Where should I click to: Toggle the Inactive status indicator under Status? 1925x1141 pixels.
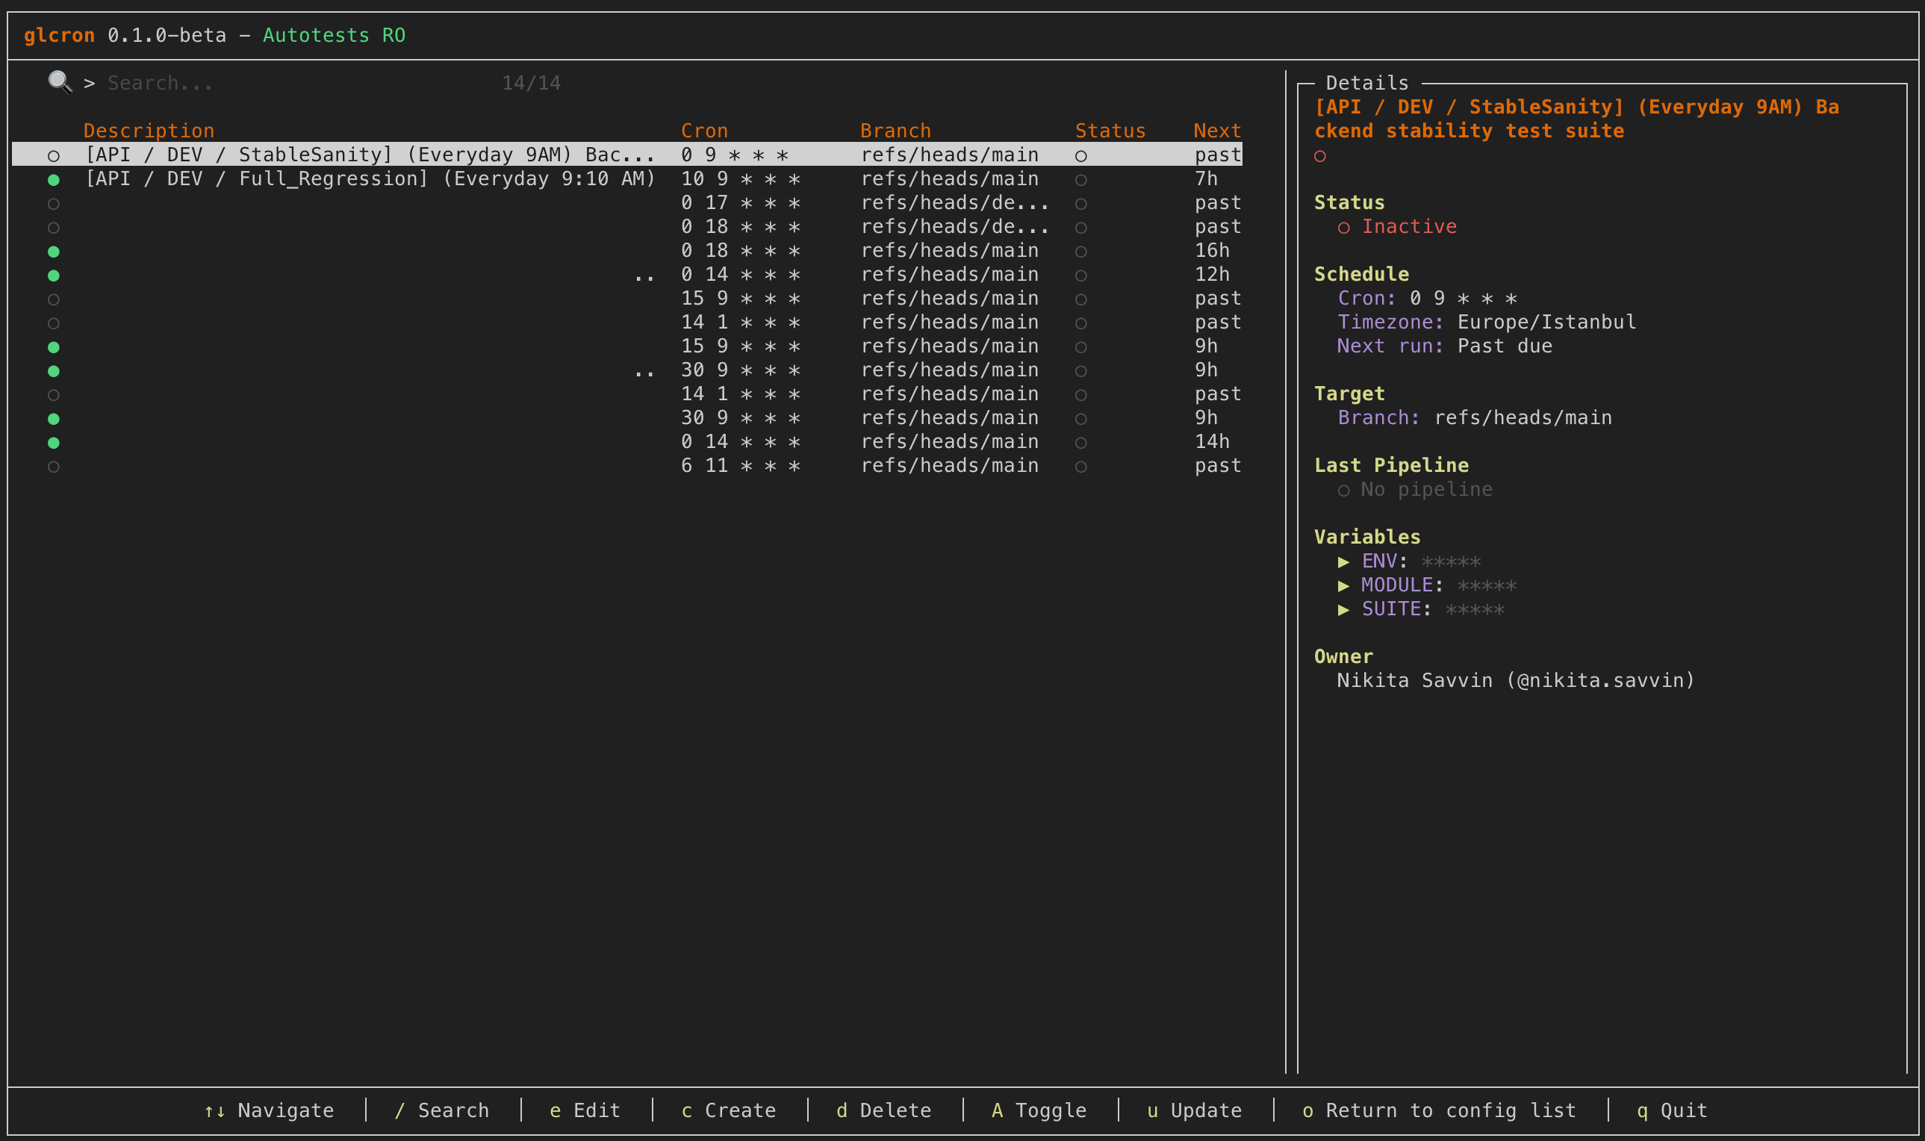pyautogui.click(x=1344, y=227)
